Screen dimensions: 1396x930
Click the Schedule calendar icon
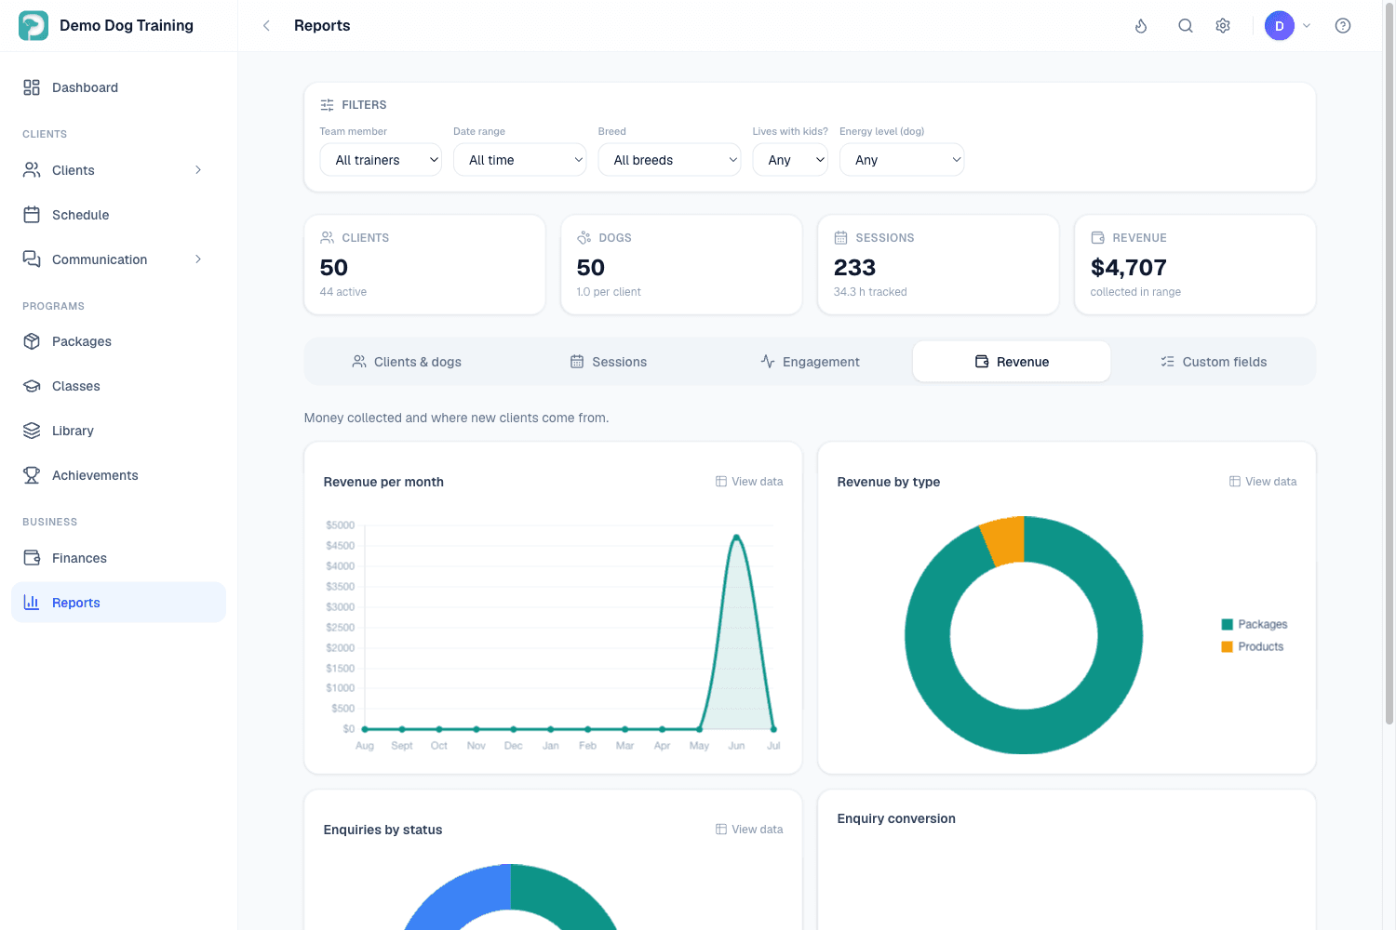32,215
